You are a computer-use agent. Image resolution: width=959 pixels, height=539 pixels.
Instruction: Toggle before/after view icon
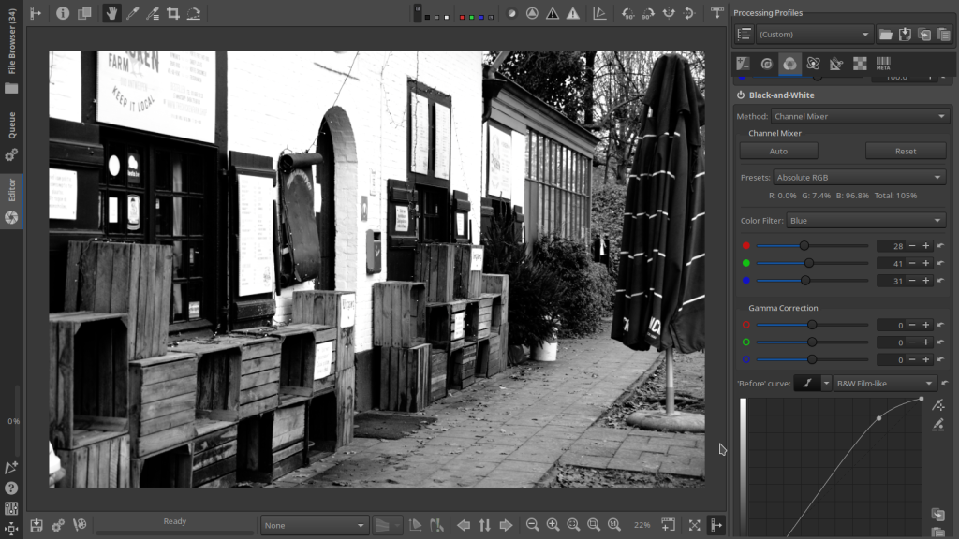pyautogui.click(x=84, y=13)
